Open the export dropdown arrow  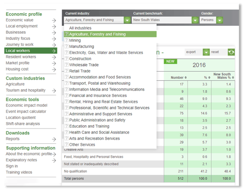206,52
